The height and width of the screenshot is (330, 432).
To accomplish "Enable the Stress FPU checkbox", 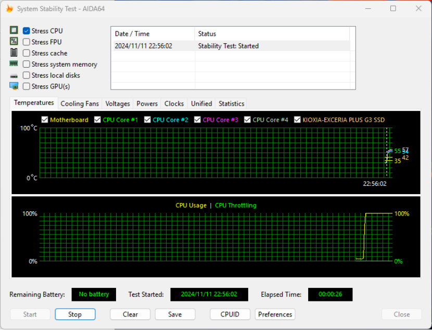I will pyautogui.click(x=27, y=42).
